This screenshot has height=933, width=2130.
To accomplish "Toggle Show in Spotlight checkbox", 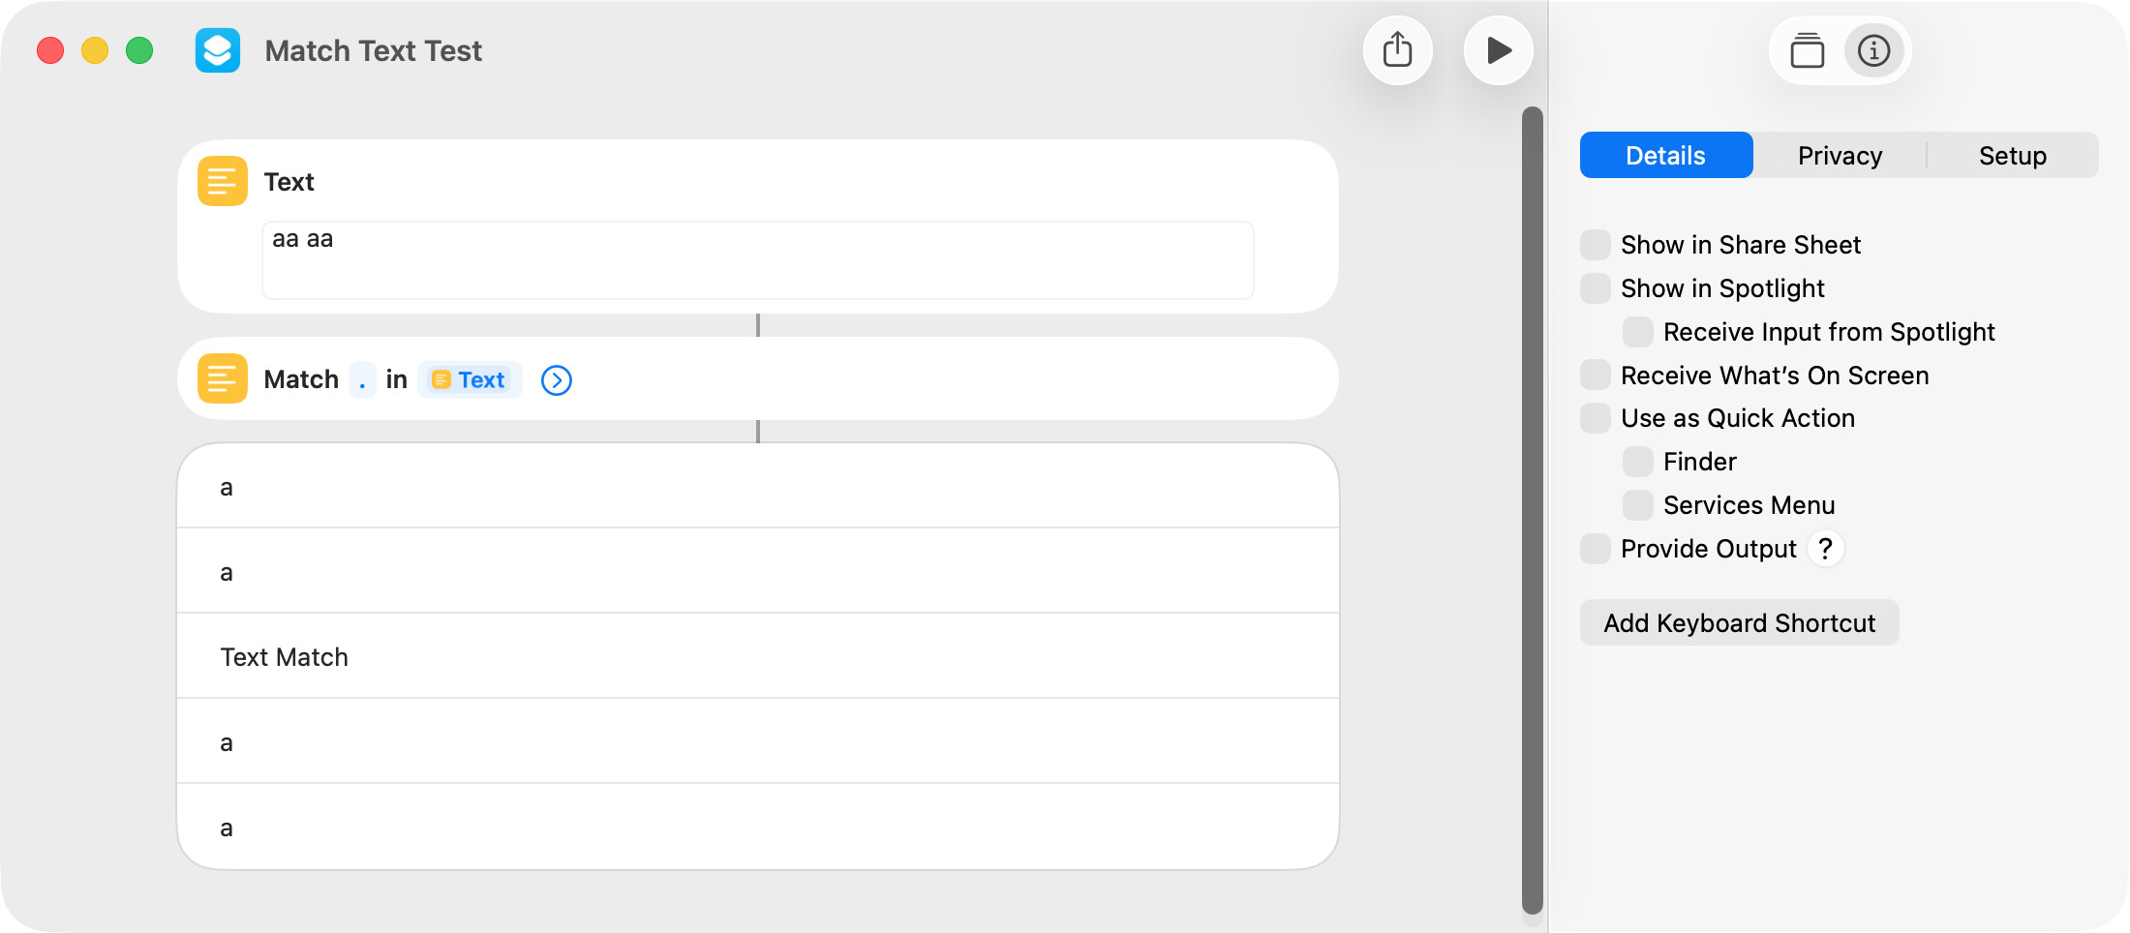I will 1596,288.
